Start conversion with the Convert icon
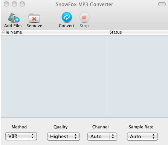Image resolution: width=168 pixels, height=145 pixels. (67, 17)
